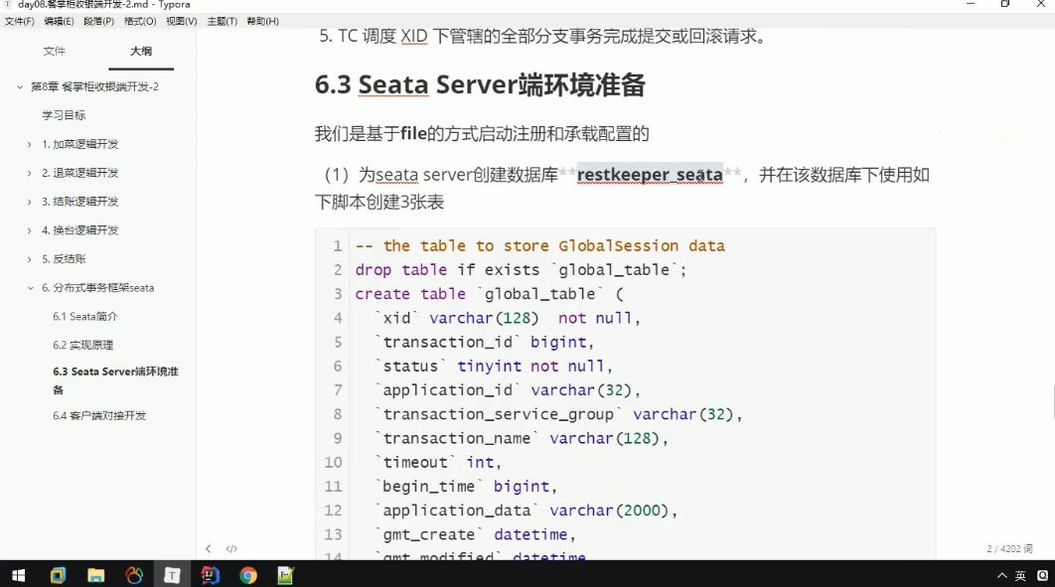The width and height of the screenshot is (1055, 587).
Task: Toggle source code mode icon
Action: click(231, 548)
